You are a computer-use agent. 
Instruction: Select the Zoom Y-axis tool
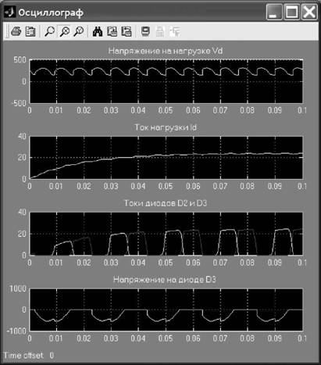(79, 31)
